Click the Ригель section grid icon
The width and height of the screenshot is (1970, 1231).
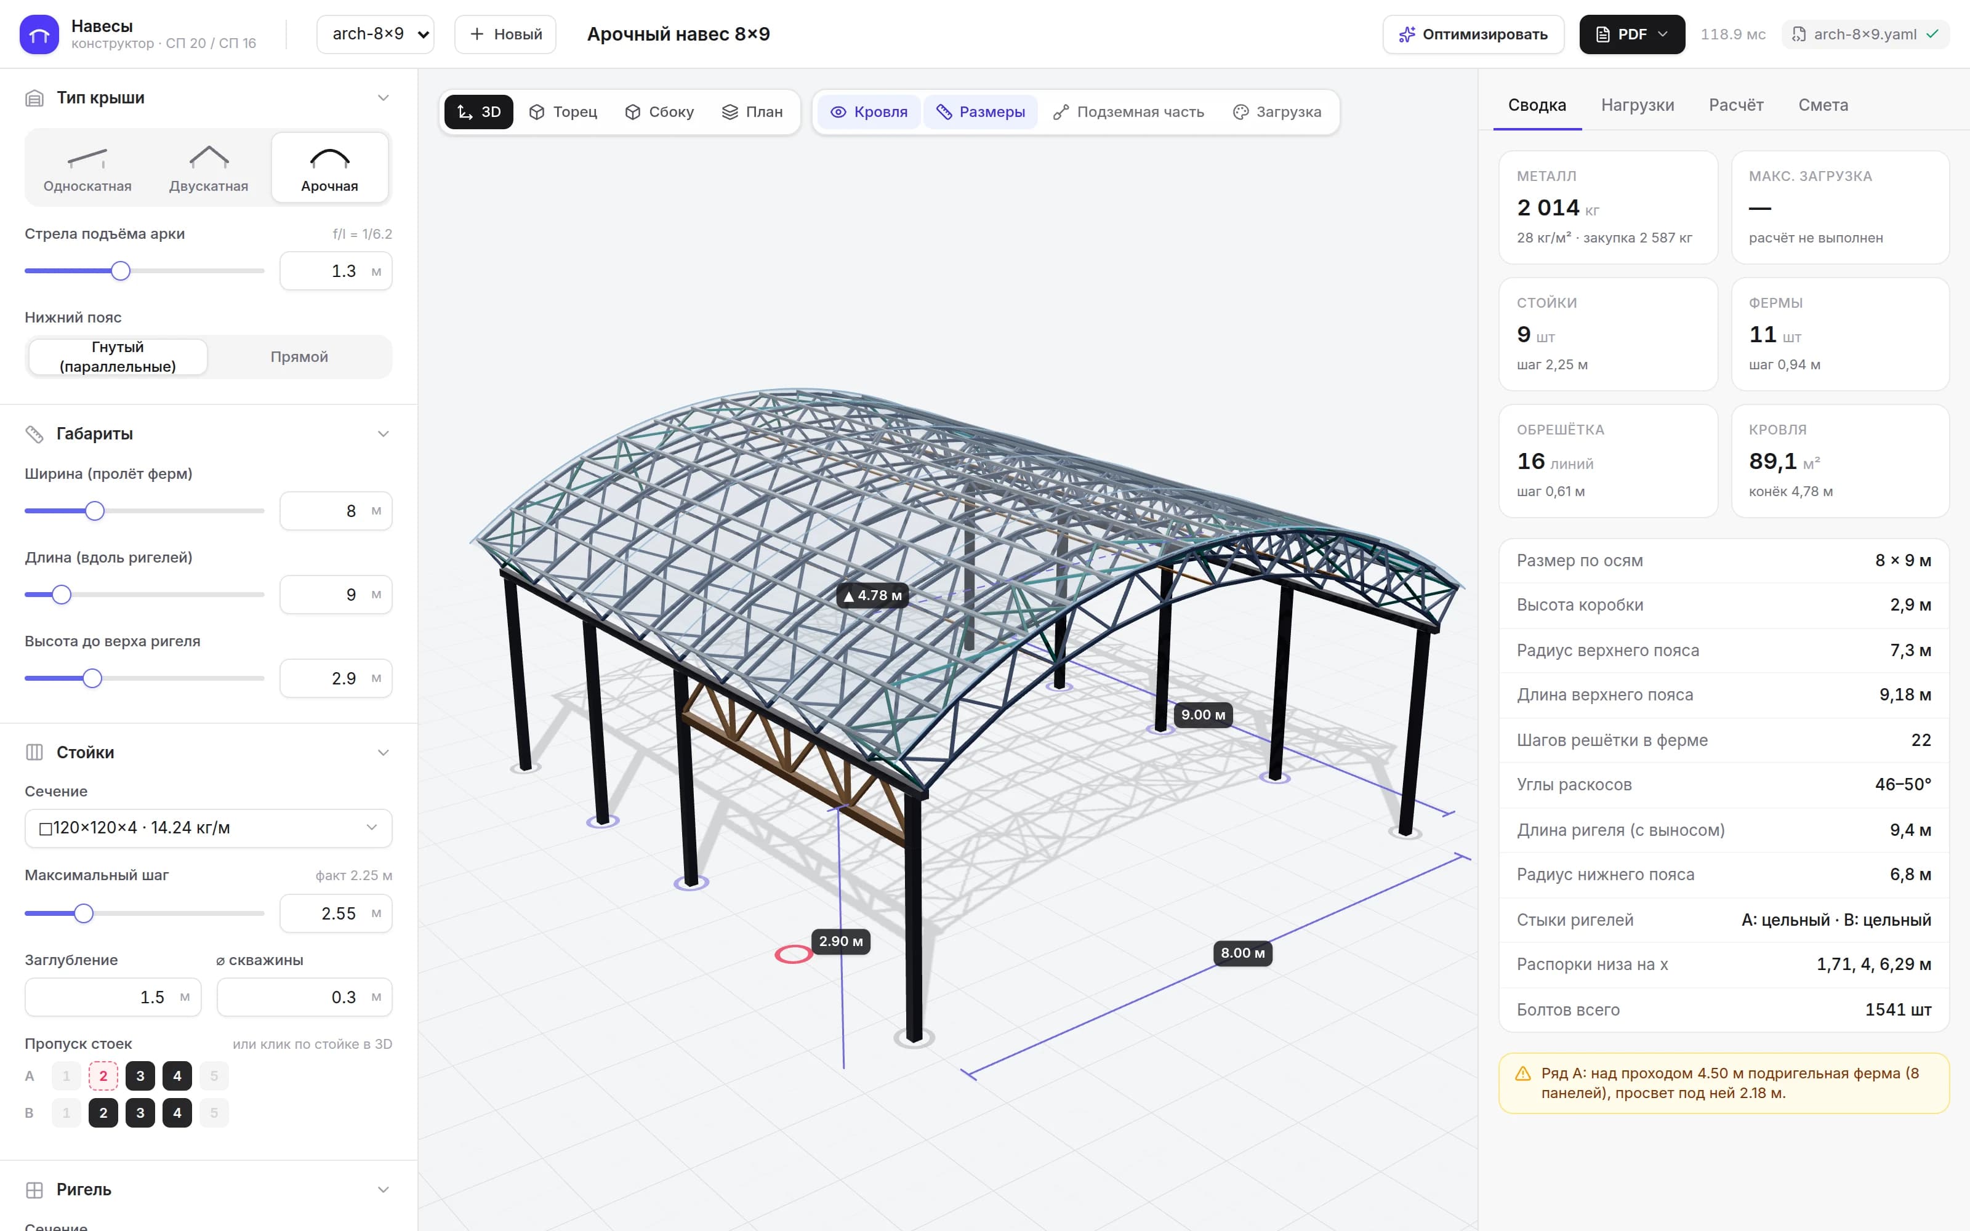34,1190
